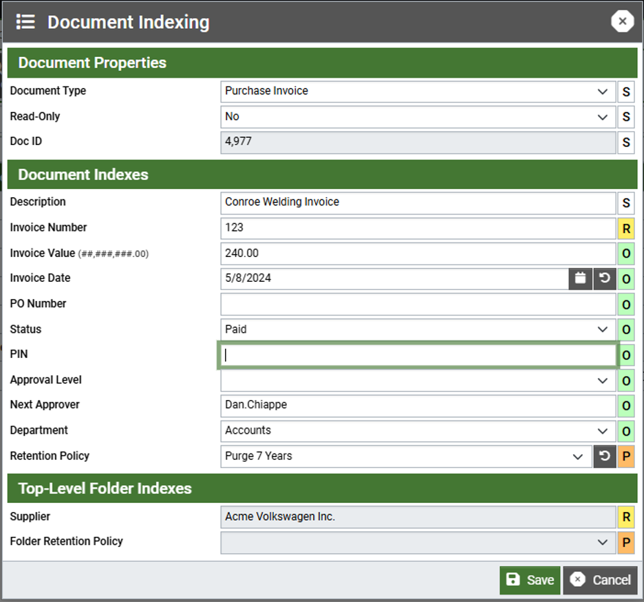Focus the Invoice Number field
The width and height of the screenshot is (644, 602).
418,229
